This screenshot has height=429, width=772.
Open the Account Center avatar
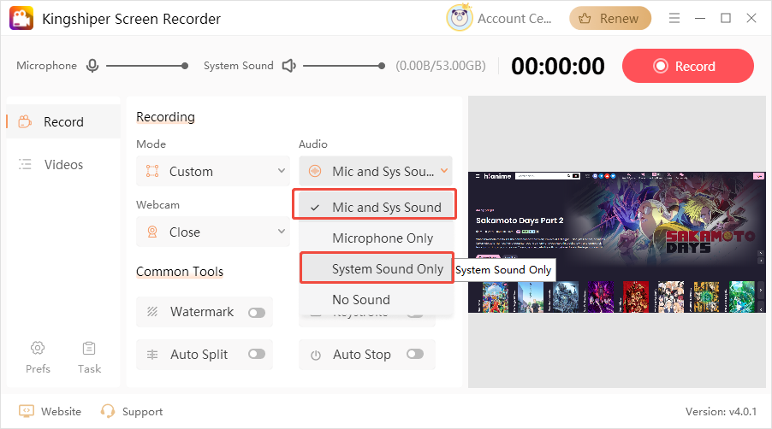click(460, 18)
